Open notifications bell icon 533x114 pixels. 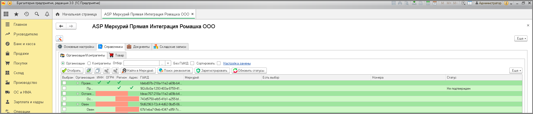[x=47, y=14]
